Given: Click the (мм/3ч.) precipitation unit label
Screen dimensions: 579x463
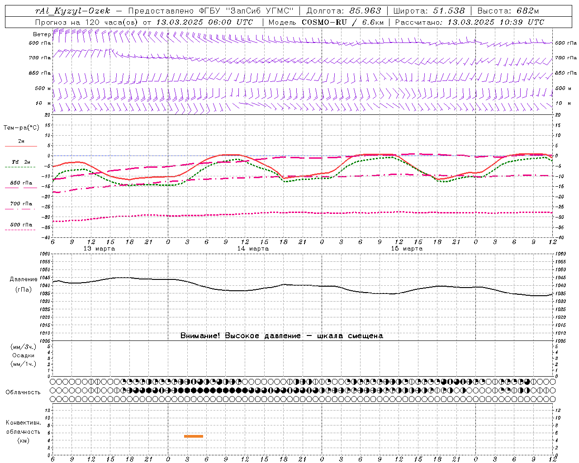Looking at the screenshot, I should pyautogui.click(x=24, y=347).
